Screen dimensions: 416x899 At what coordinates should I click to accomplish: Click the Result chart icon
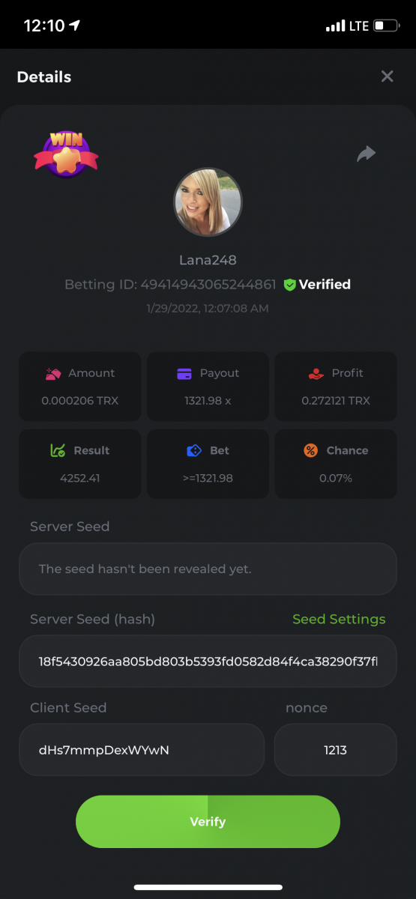[58, 450]
